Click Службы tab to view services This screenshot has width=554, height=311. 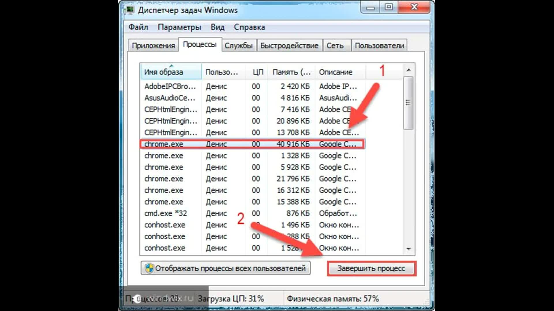pyautogui.click(x=238, y=45)
